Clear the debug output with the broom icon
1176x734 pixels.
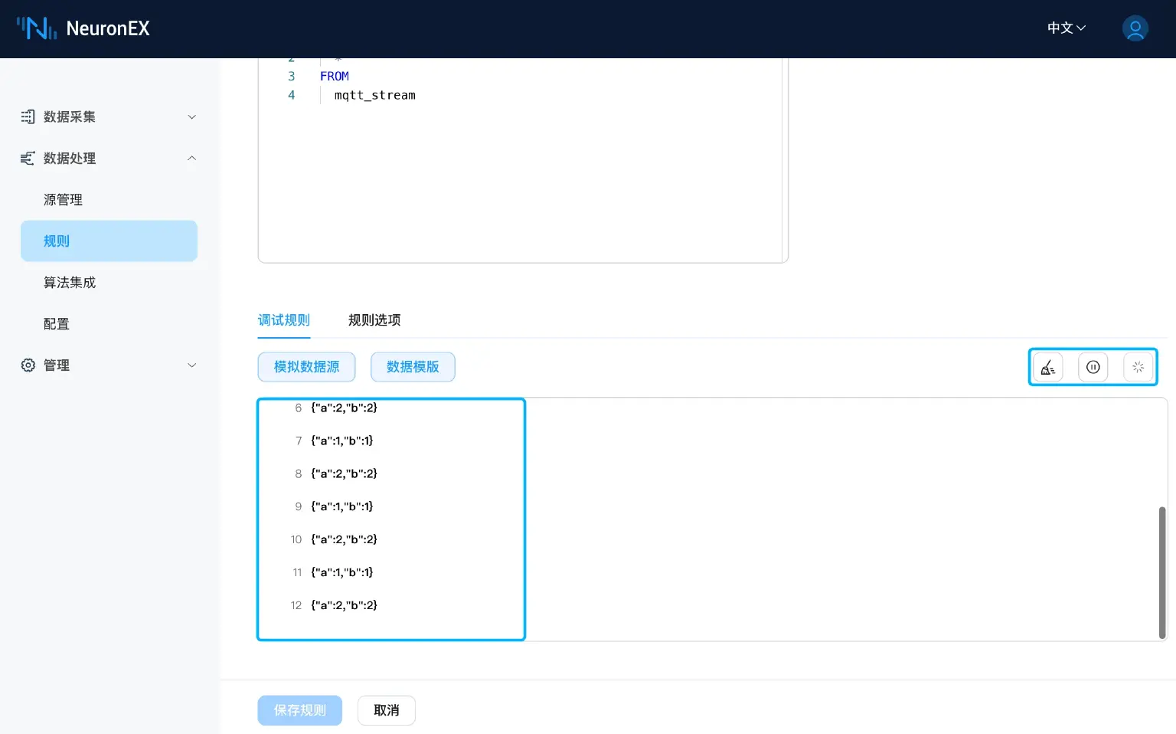(1047, 367)
